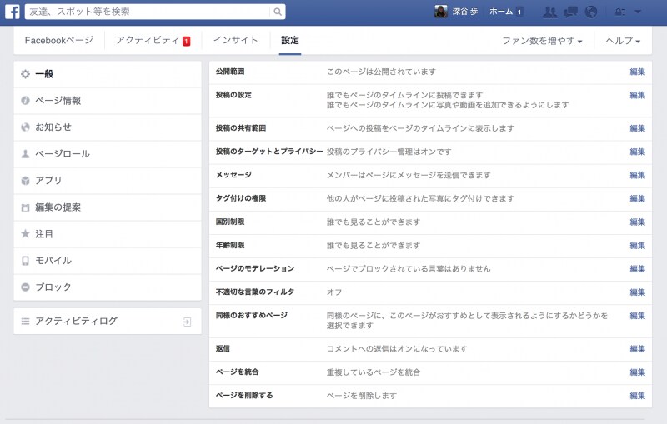Click the text このページは公開されています

[x=381, y=72]
